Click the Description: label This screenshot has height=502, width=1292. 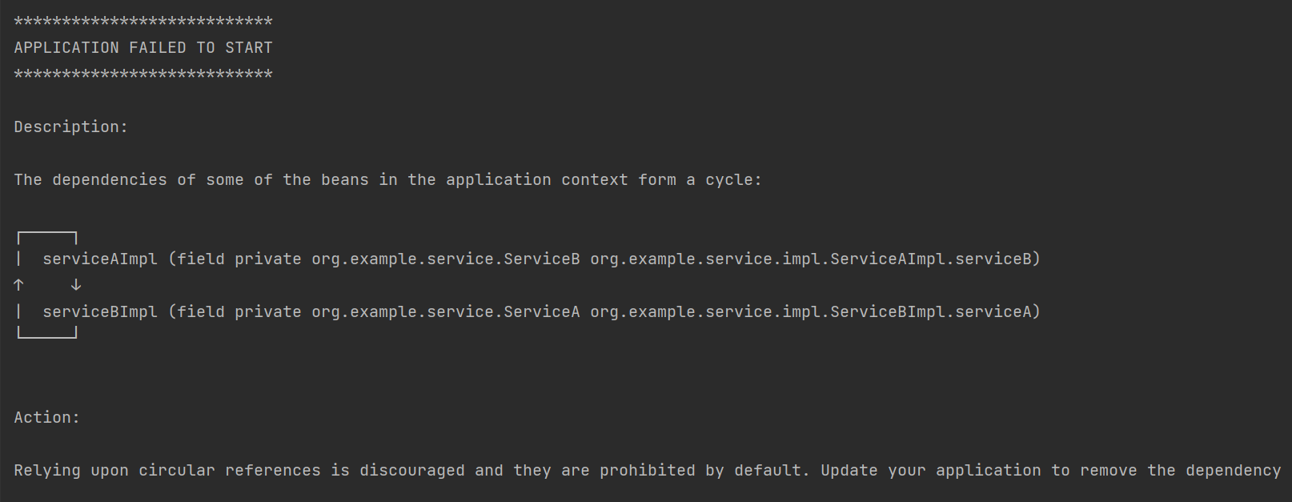pyautogui.click(x=70, y=127)
